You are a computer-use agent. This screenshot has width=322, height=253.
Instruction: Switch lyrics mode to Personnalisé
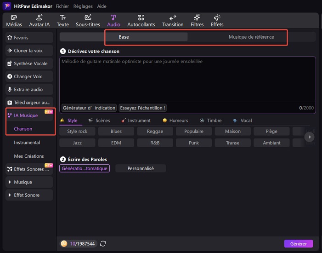pos(141,168)
